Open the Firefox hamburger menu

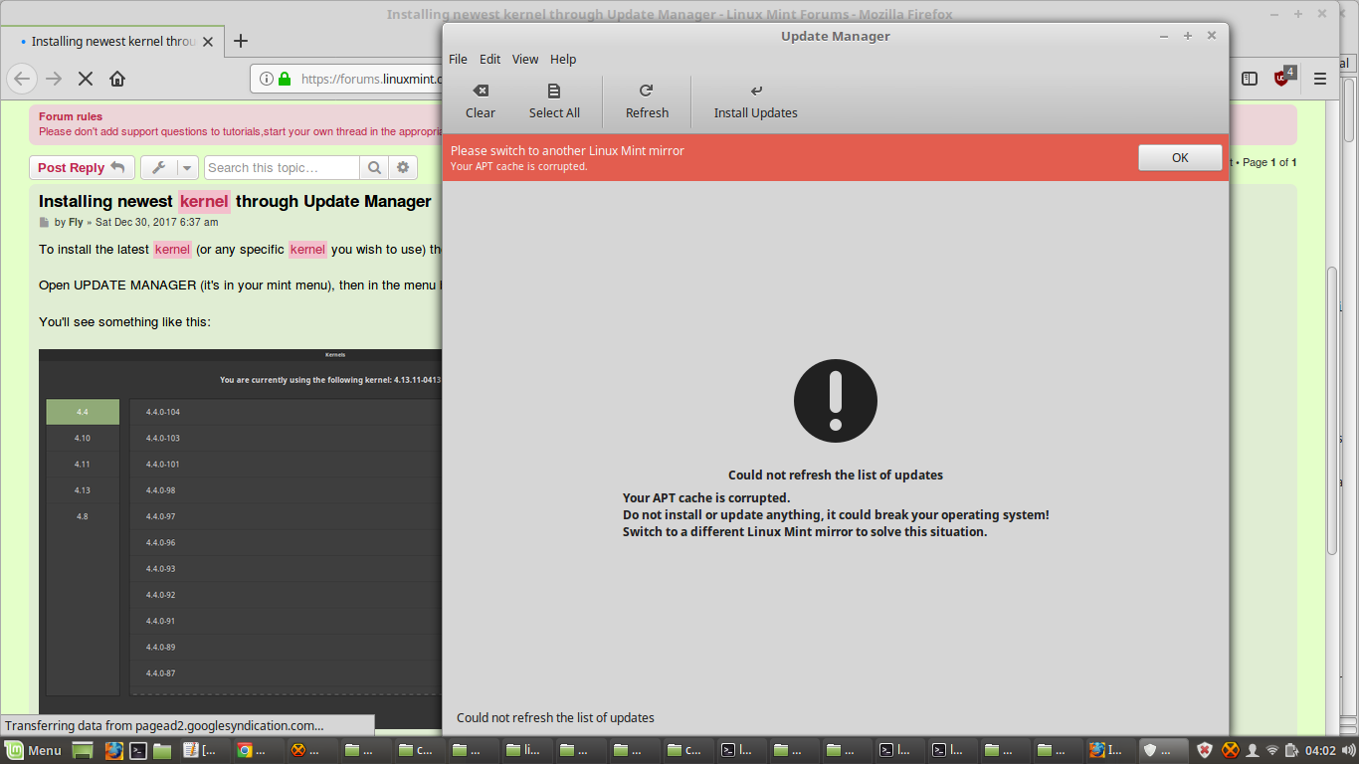(1320, 79)
